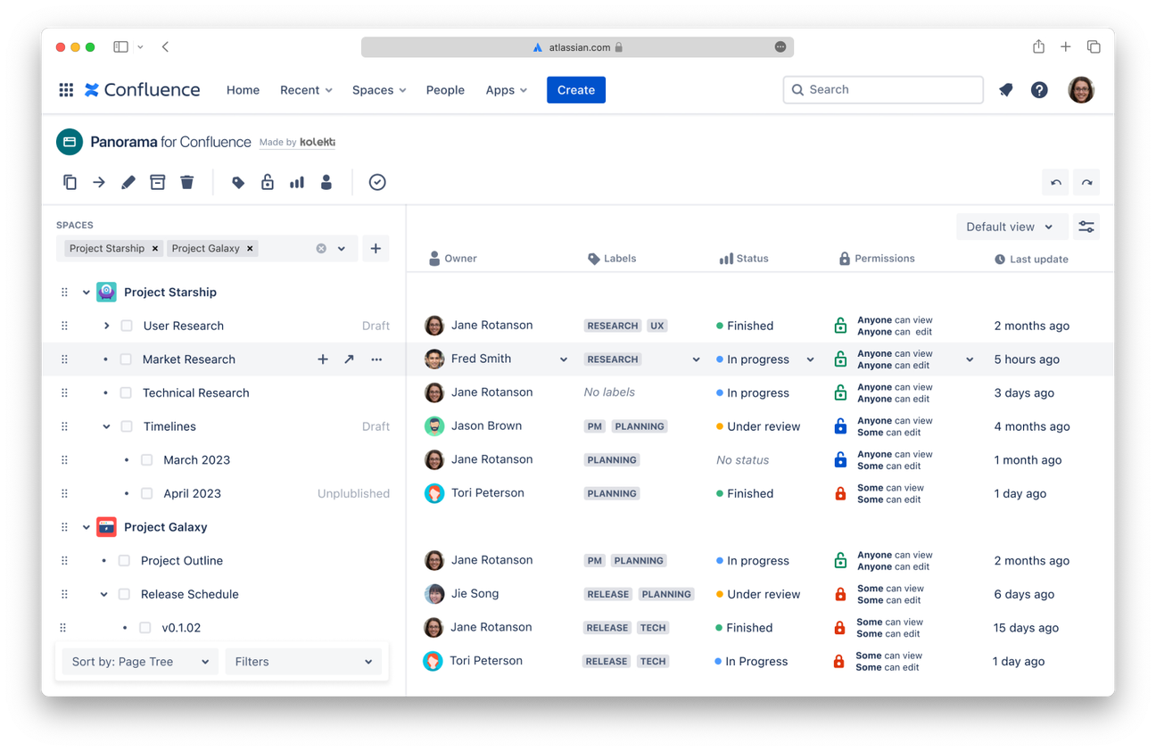Click the Move pages arrow icon
This screenshot has height=751, width=1156.
click(x=98, y=182)
